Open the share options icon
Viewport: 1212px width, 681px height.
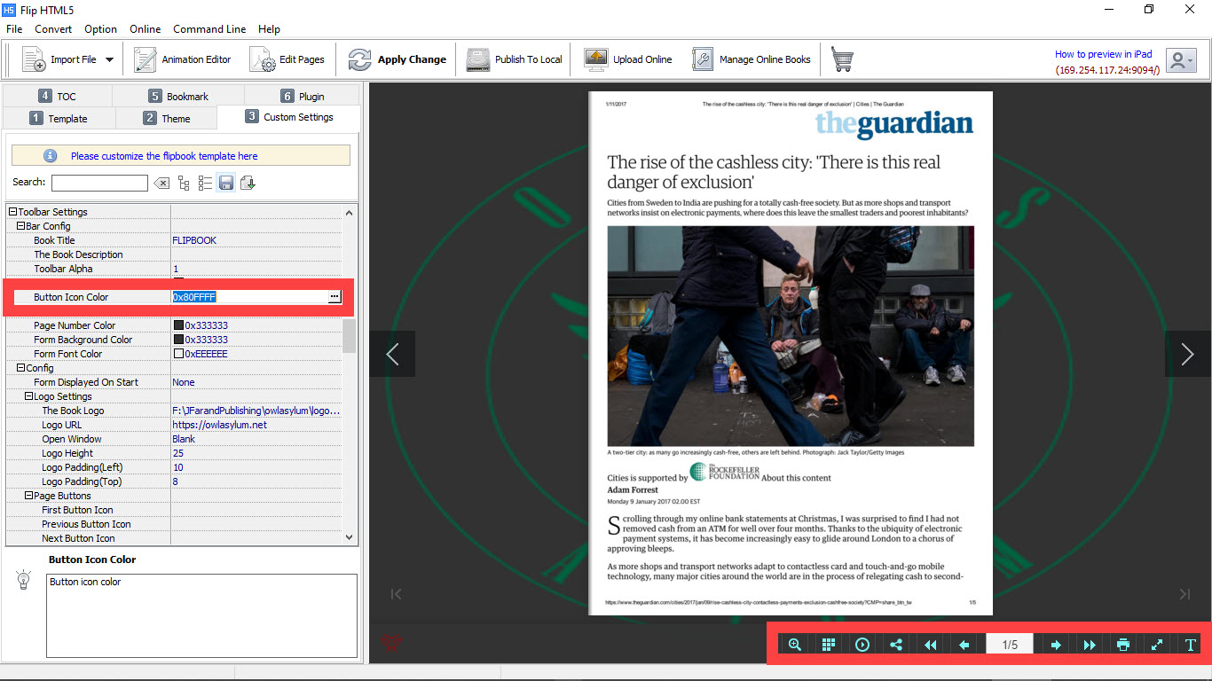coord(896,645)
